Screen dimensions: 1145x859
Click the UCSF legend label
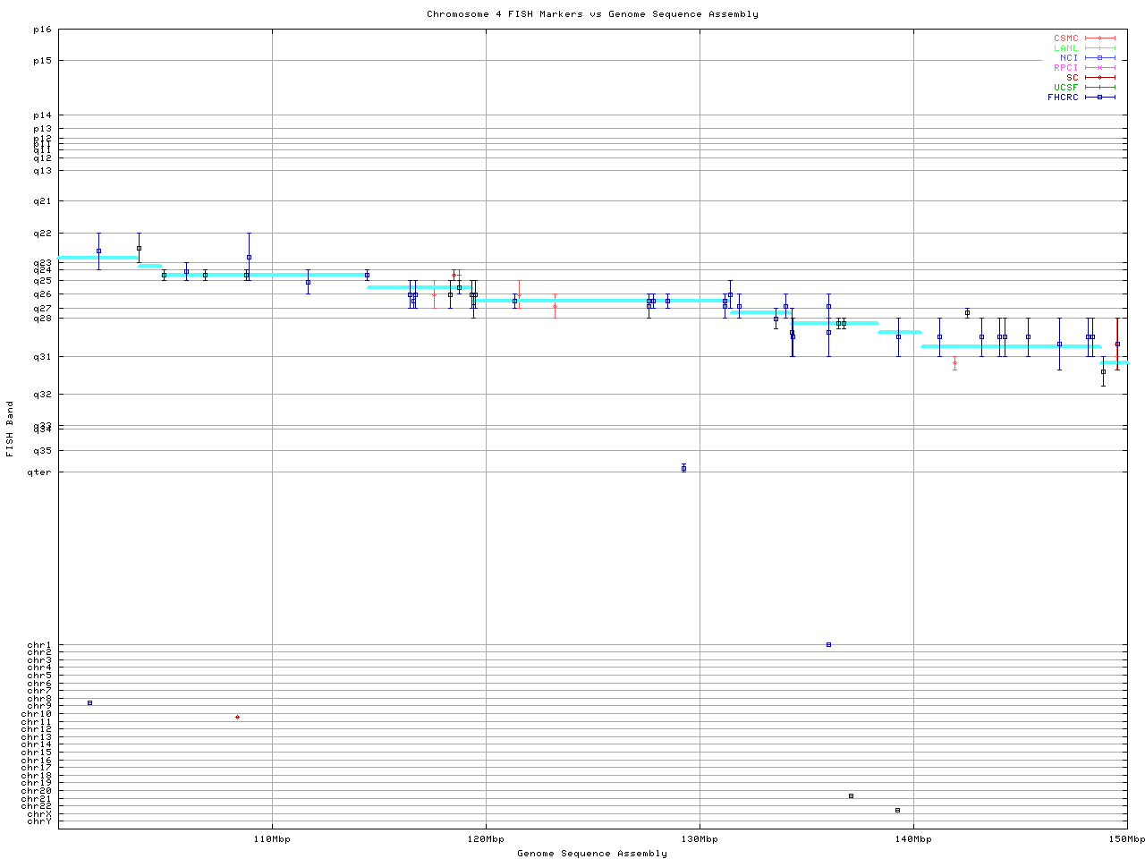1065,88
